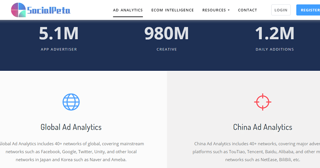Click the SocialPeta colorful logo icon
Screen dimensions: 320x168
pyautogui.click(x=19, y=10)
